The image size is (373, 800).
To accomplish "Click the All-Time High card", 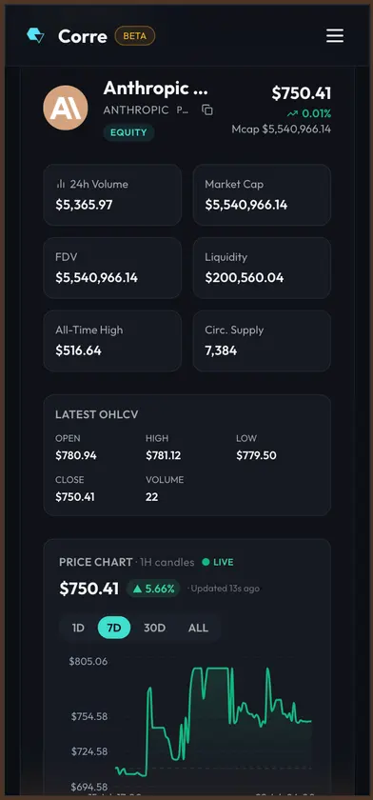I will [x=112, y=341].
